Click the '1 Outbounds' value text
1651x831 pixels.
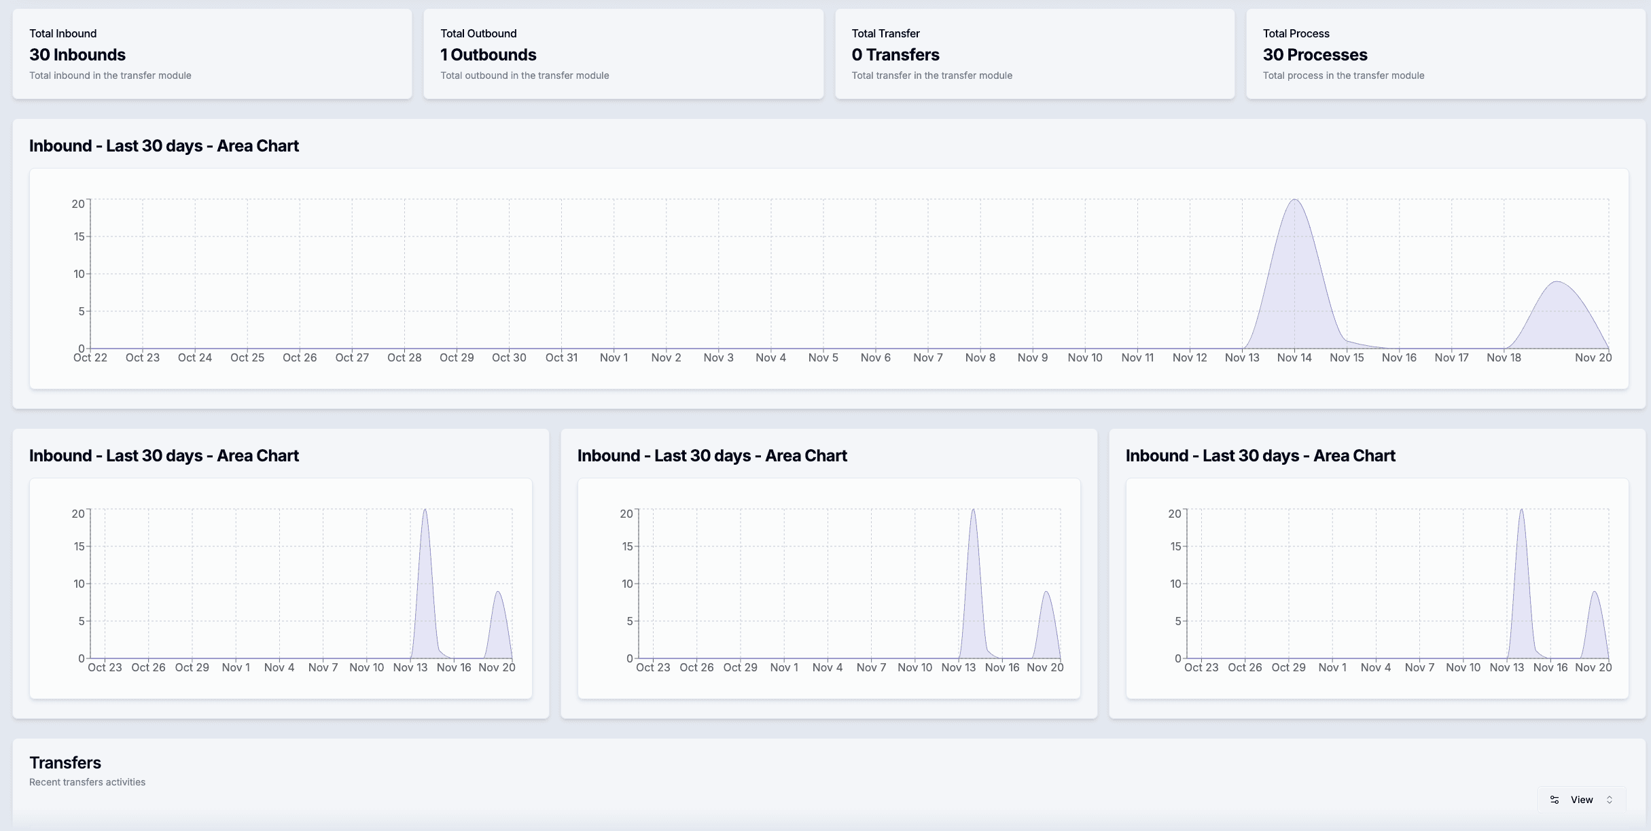click(x=489, y=54)
